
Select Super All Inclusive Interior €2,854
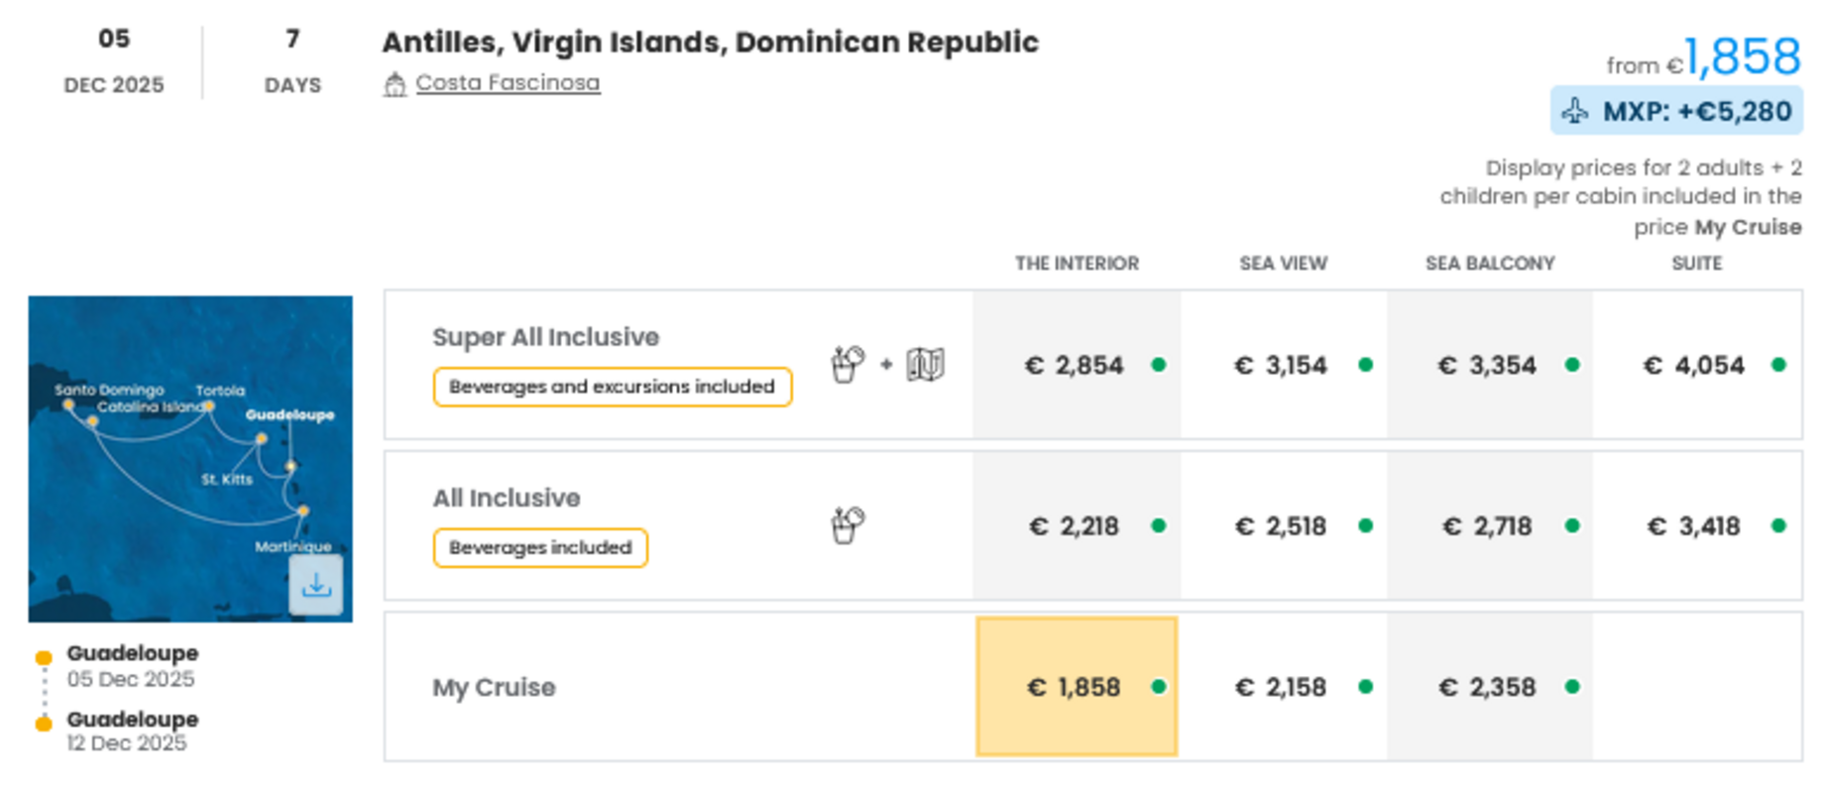click(1077, 366)
